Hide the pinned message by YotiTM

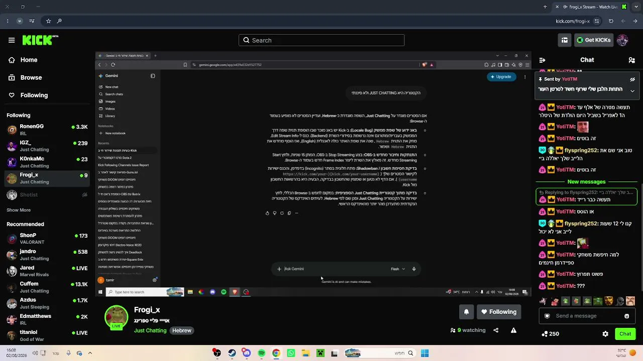(x=632, y=79)
